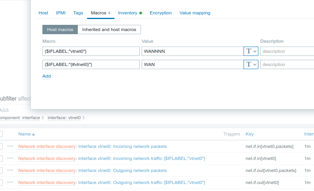Click key text net.if.in[vtnet0,packets]
The image size is (314, 191).
[269, 146]
